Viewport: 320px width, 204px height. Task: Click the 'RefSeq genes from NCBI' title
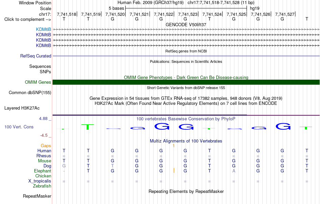[186, 51]
